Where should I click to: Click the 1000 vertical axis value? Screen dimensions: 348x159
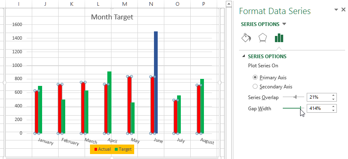pyautogui.click(x=17, y=65)
